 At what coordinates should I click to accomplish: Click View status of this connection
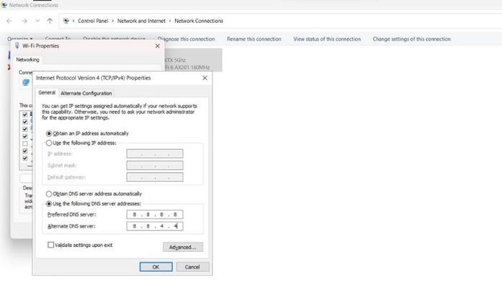click(327, 39)
